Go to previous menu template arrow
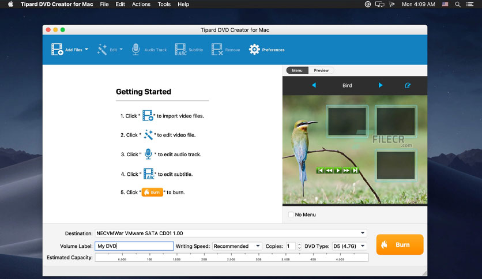The image size is (482, 279). [x=314, y=85]
